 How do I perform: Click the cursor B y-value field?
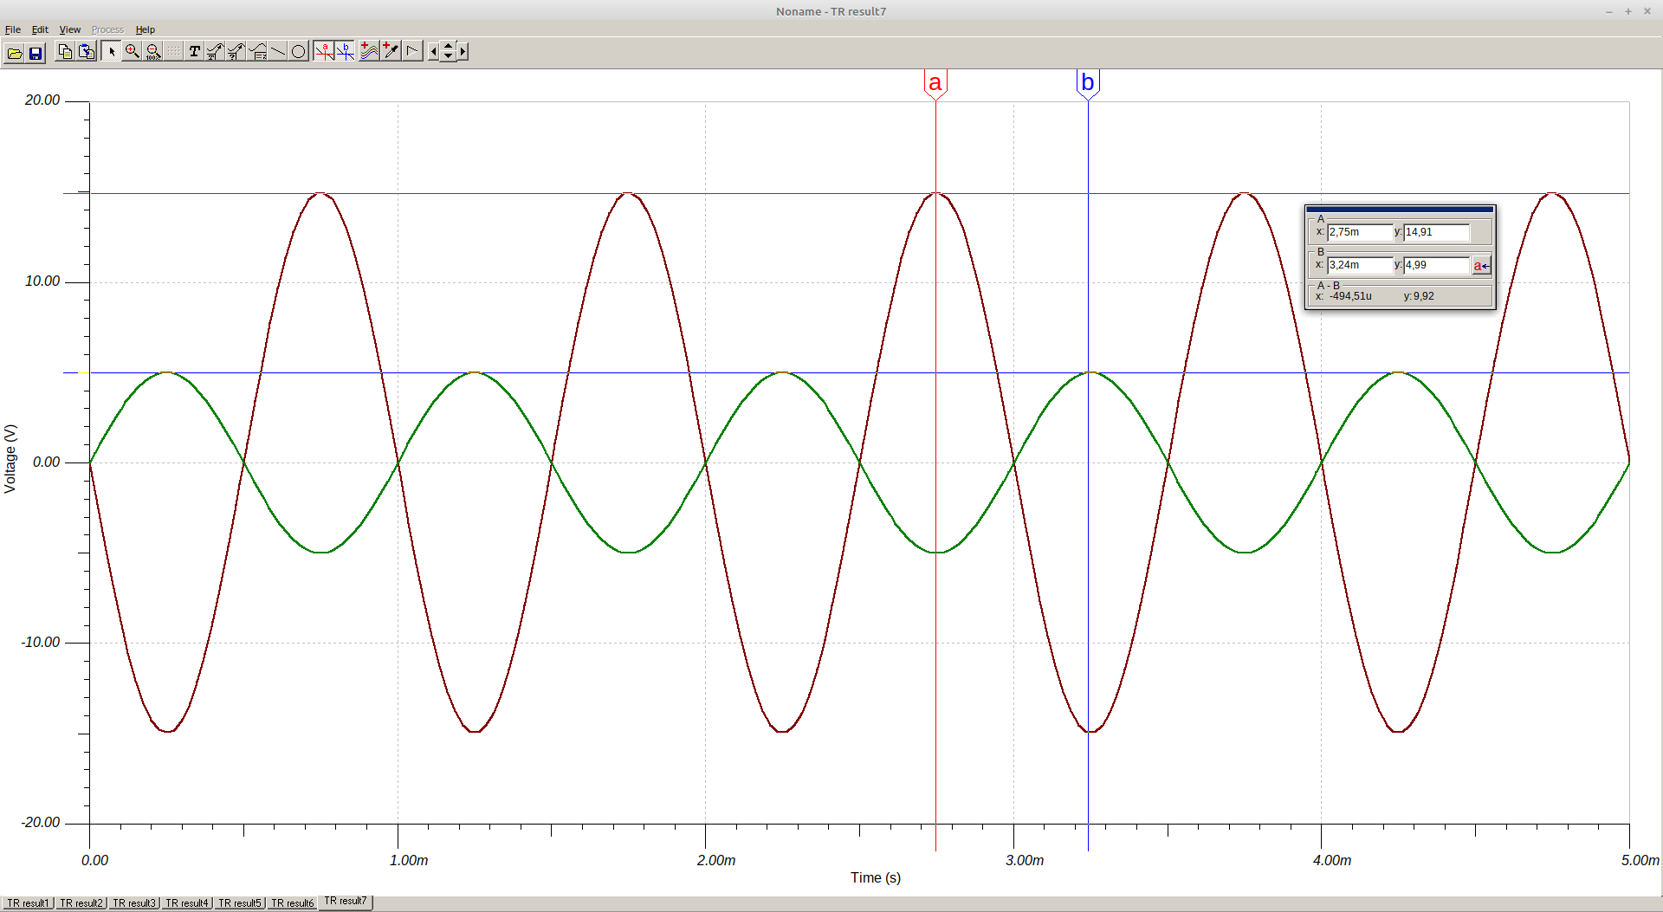point(1436,265)
